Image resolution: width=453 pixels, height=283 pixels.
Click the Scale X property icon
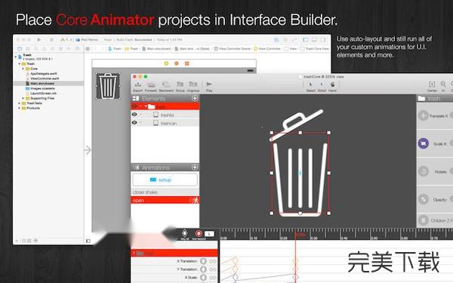424,143
